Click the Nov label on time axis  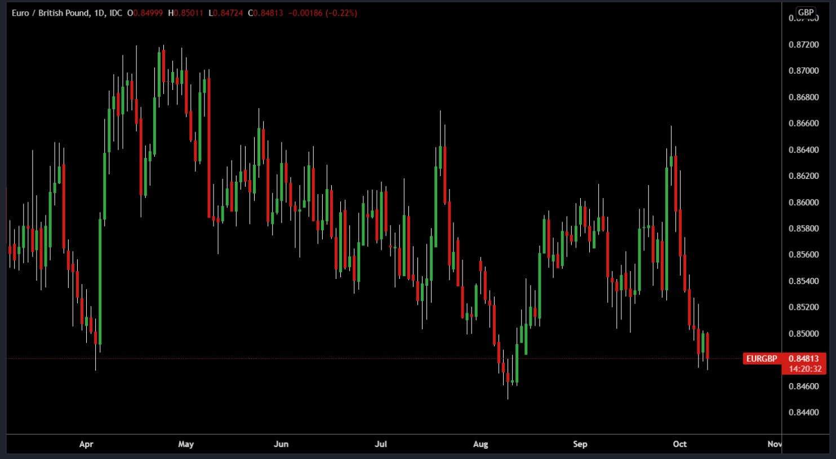[x=775, y=444]
